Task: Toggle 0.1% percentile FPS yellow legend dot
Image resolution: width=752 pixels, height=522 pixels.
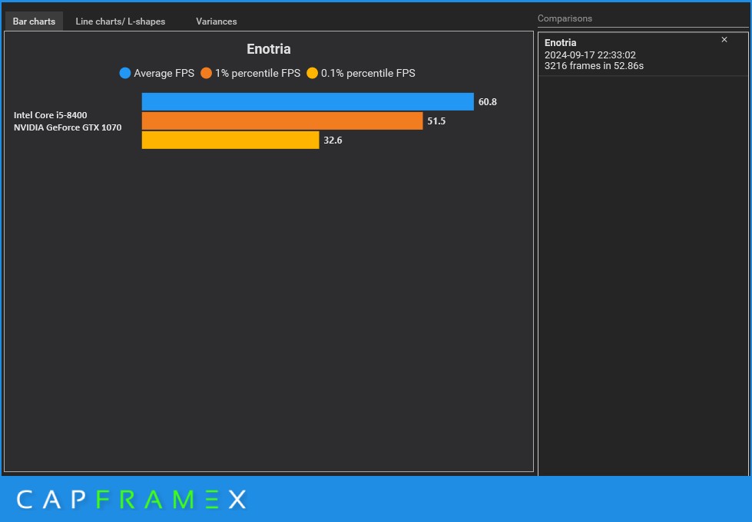Action: click(312, 74)
